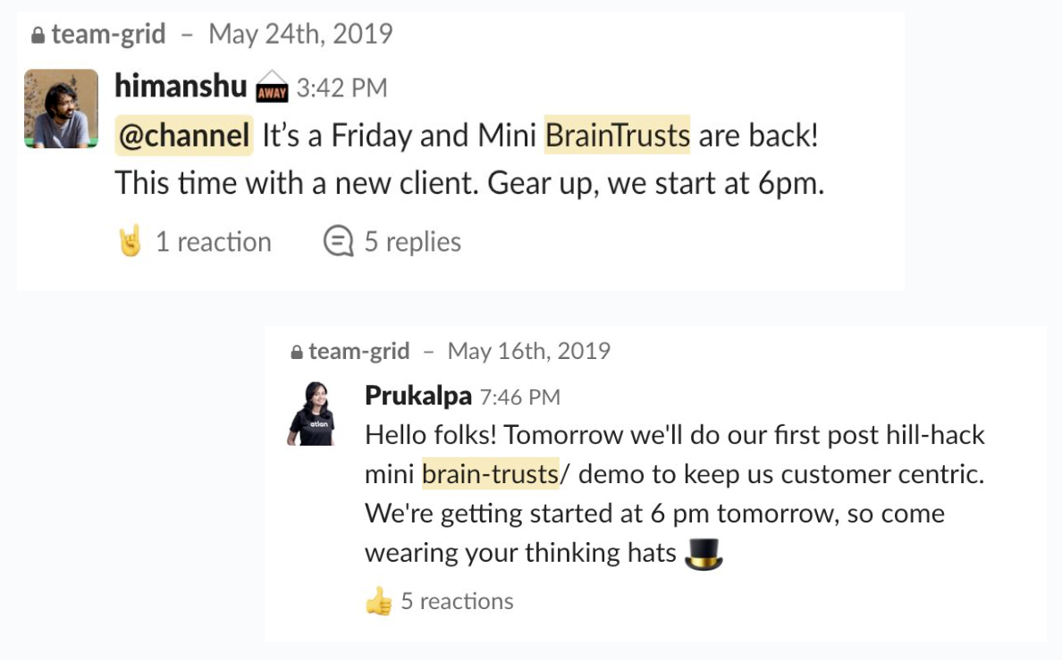The width and height of the screenshot is (1062, 660).
Task: Click the himanshu username
Action: tap(181, 87)
